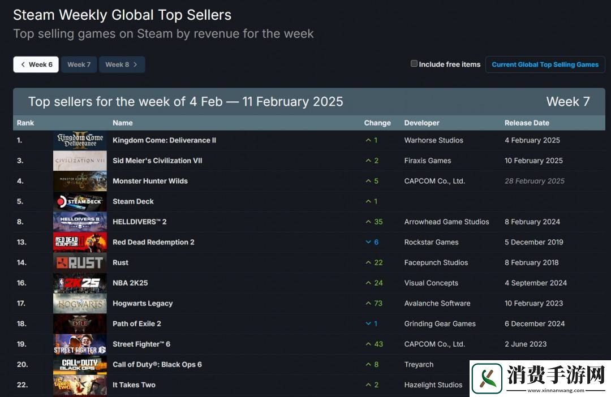Select the Helldivers 2 cover icon
The width and height of the screenshot is (611, 397).
pyautogui.click(x=80, y=222)
